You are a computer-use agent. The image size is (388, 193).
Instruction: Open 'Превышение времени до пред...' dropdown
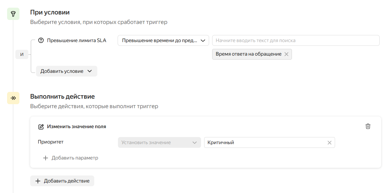[x=163, y=41]
